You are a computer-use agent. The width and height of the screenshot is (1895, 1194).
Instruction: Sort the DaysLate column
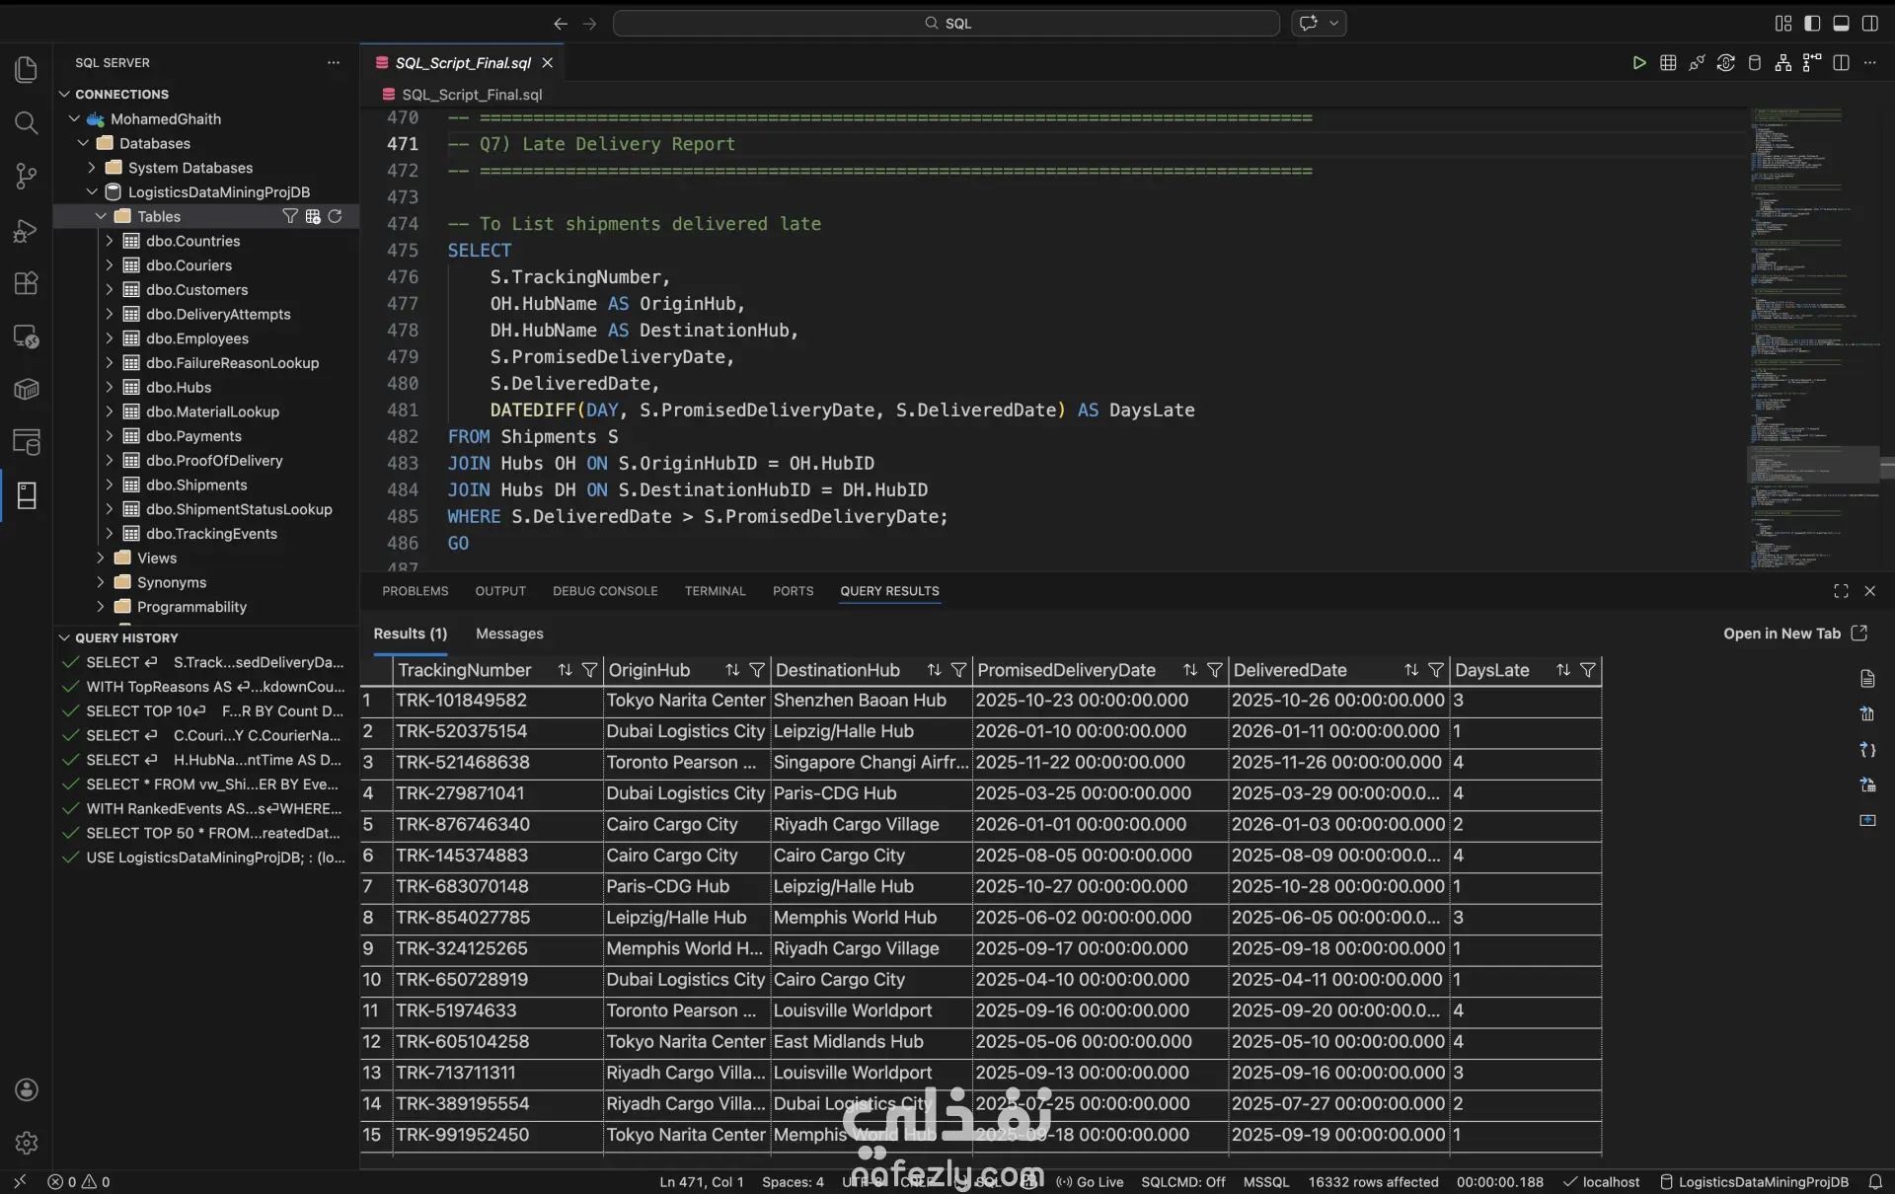[1563, 670]
